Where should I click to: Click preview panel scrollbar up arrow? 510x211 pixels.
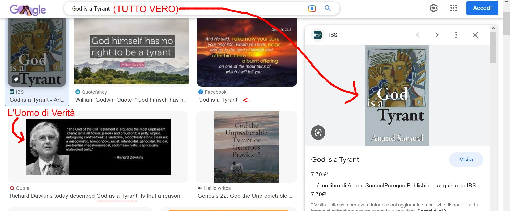click(x=493, y=28)
